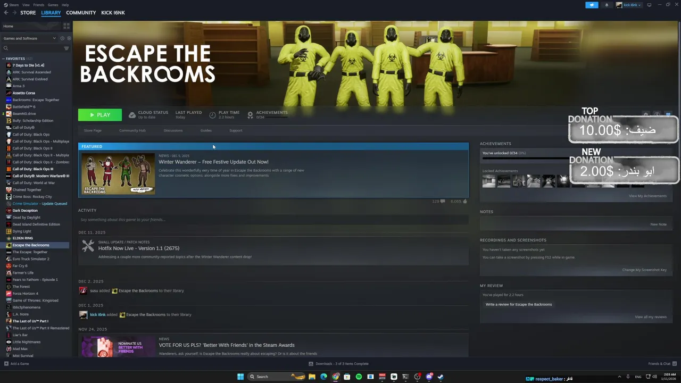Go back with the back arrow

(x=6, y=13)
